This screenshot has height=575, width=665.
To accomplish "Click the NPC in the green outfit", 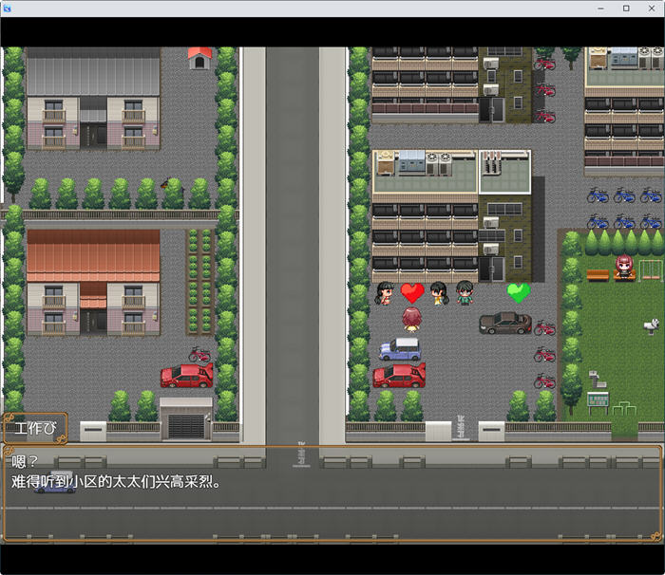I will tap(465, 292).
